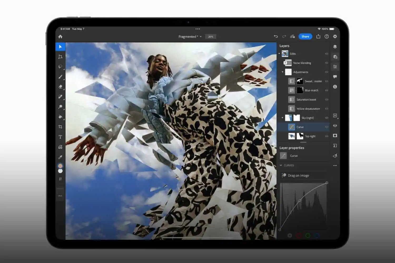Hide the Noise blending layer
Screen dimensions: 395x263
pyautogui.click(x=327, y=63)
